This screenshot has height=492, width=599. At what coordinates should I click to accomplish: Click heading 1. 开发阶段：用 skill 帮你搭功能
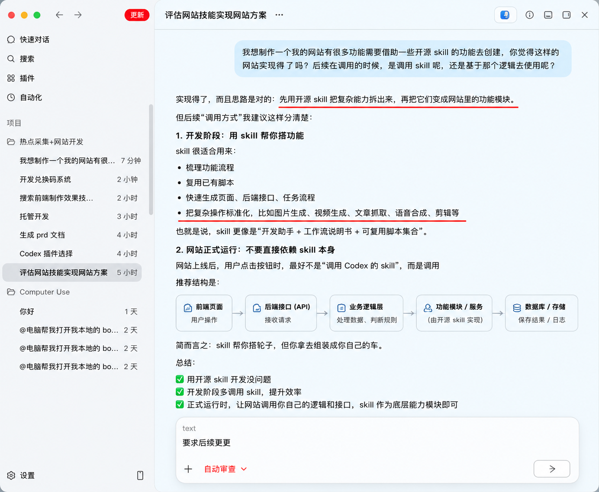[240, 136]
